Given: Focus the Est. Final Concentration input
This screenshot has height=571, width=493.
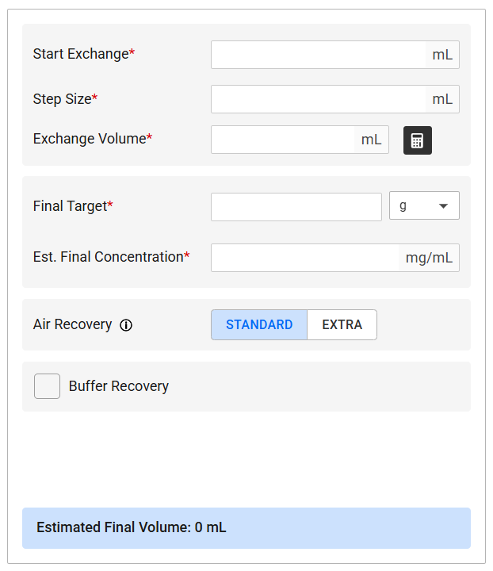Looking at the screenshot, I should (x=305, y=258).
